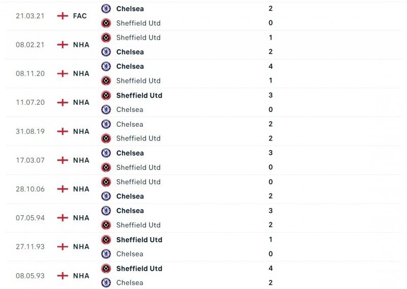Click Sheffield Utd crest in 21.03.21 match

(x=106, y=23)
